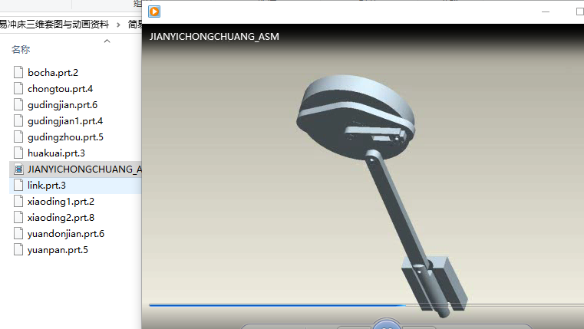584x329 pixels.
Task: Select xiaoding1.prt.2 file
Action: pyautogui.click(x=61, y=202)
